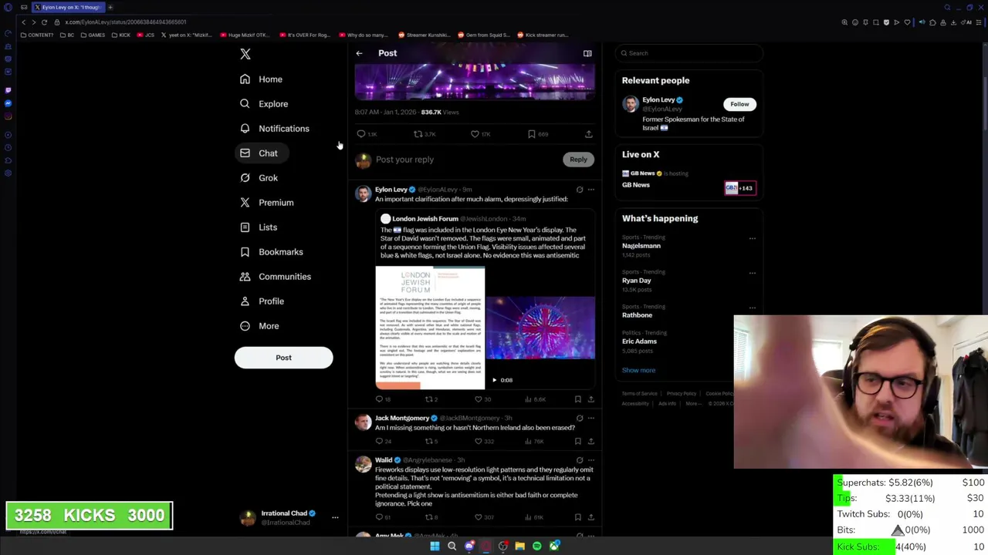Open Bookmarks page

pyautogui.click(x=271, y=252)
